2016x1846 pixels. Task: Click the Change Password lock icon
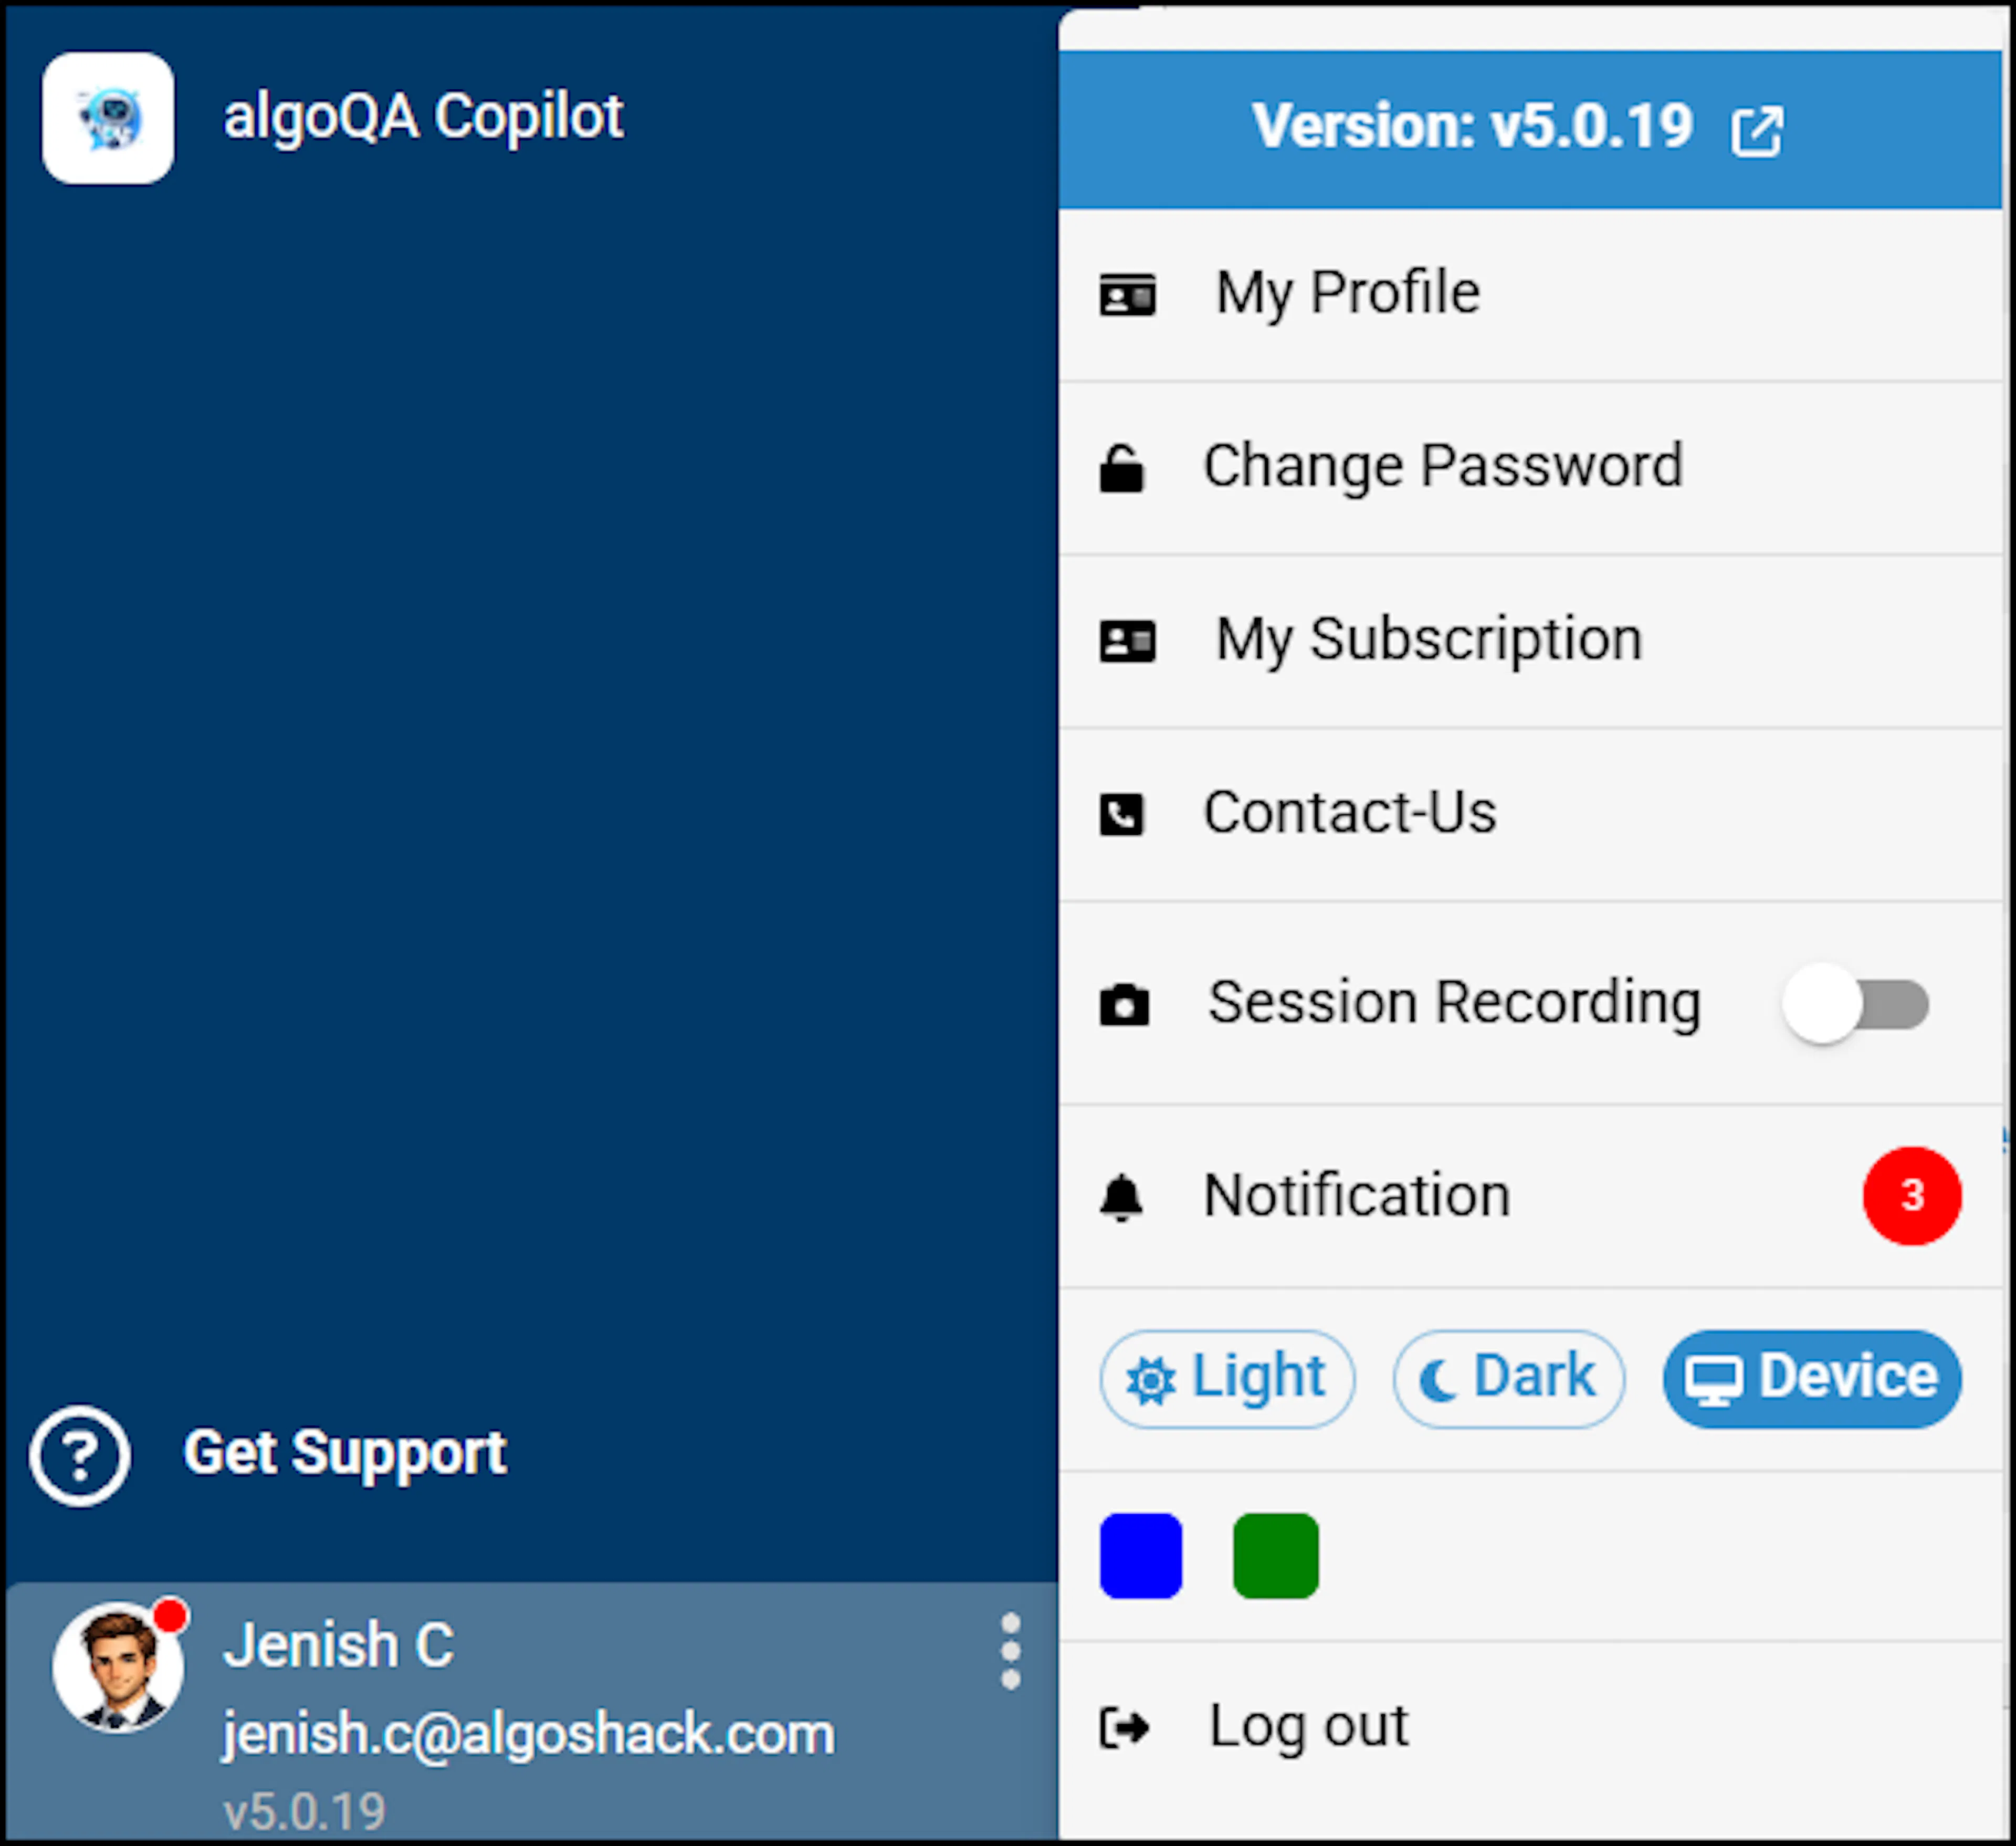coord(1121,468)
